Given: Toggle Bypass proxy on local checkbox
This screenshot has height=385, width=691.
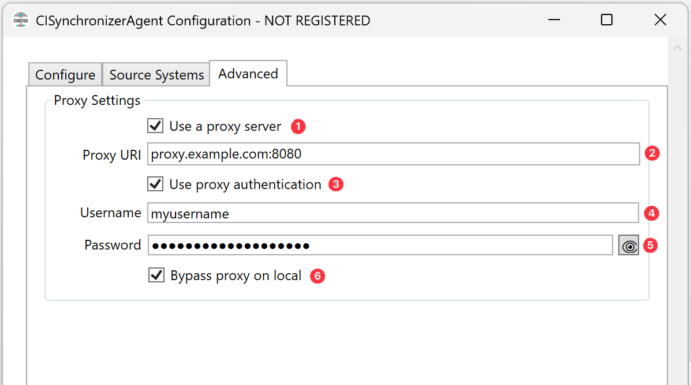Looking at the screenshot, I should (156, 275).
